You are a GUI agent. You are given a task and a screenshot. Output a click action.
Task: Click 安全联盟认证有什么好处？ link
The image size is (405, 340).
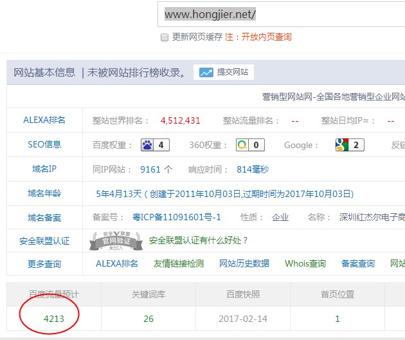click(x=199, y=240)
